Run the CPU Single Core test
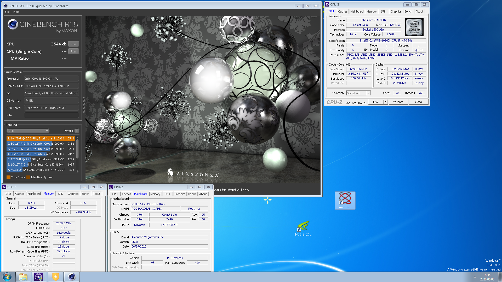This screenshot has height=282, width=502. [x=73, y=51]
